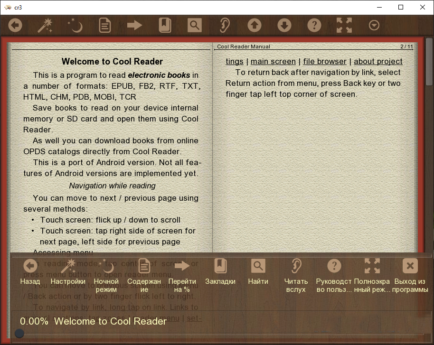Follow the 'main screen' link

click(273, 61)
